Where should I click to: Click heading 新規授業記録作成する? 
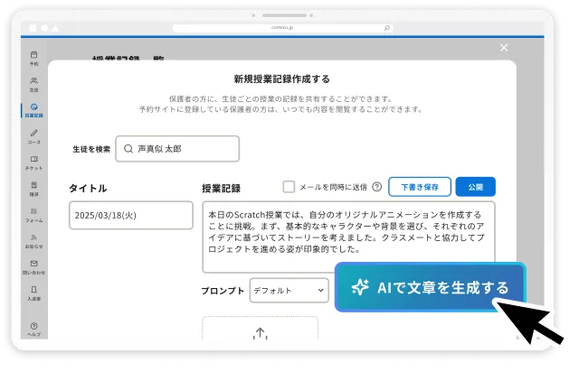(281, 79)
